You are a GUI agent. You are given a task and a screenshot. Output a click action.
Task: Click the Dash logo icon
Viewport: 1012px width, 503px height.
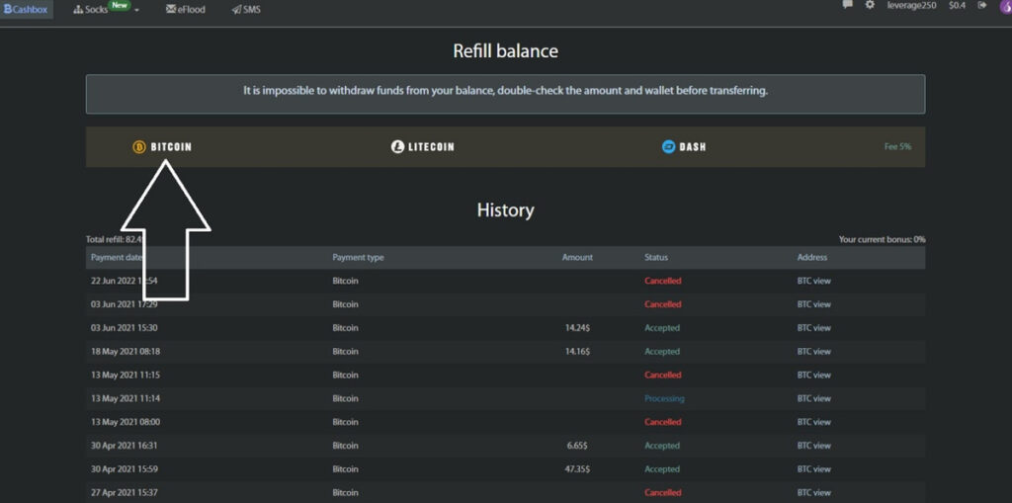click(668, 147)
